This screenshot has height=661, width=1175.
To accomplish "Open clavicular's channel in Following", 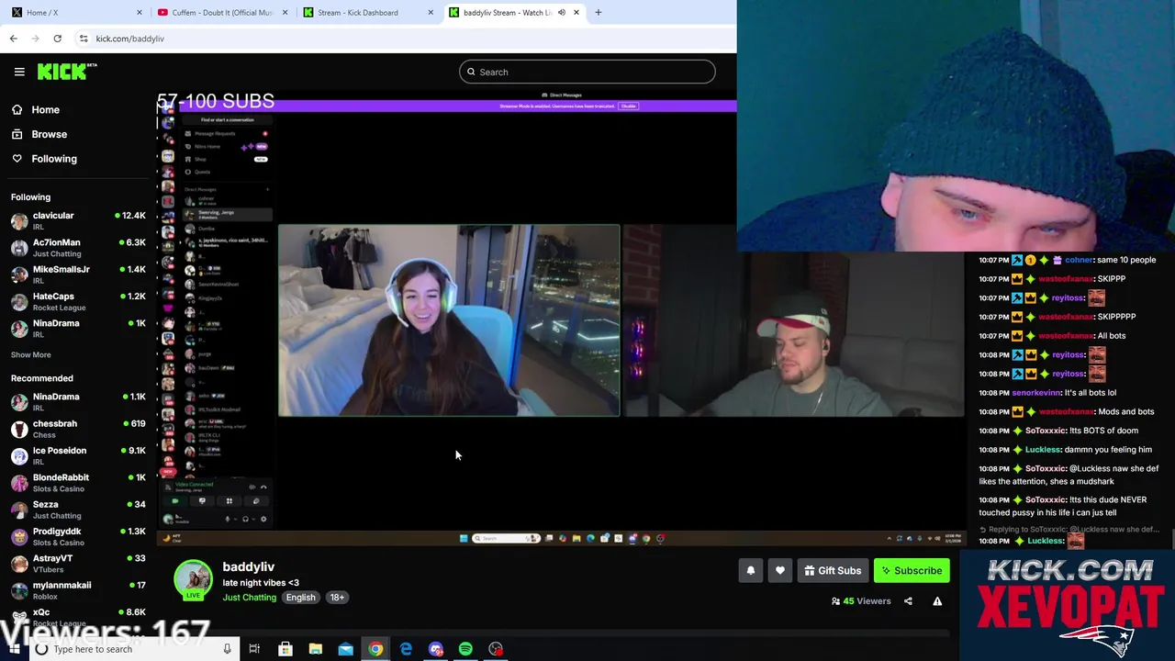I will click(x=78, y=221).
